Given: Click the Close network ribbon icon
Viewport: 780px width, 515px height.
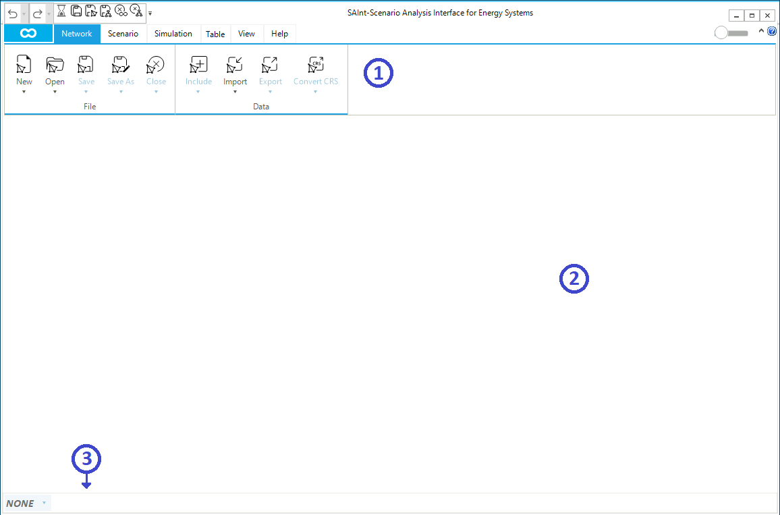Looking at the screenshot, I should tap(156, 65).
